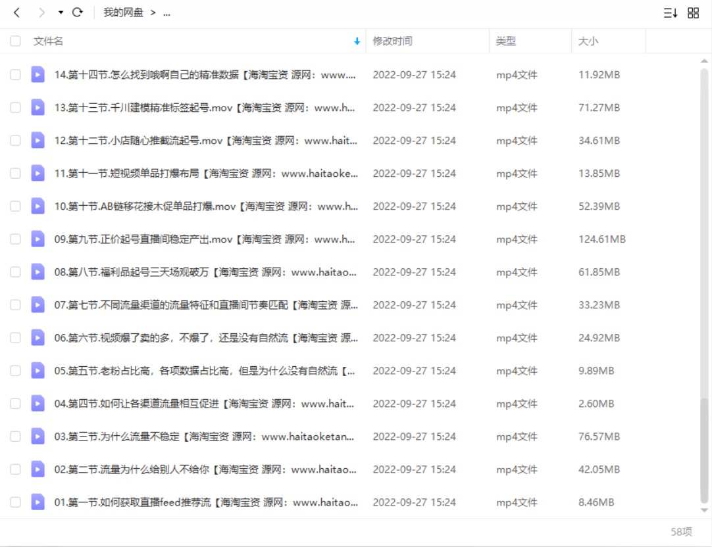Check the box for file 10.第十节
The image size is (712, 547).
pyautogui.click(x=15, y=206)
